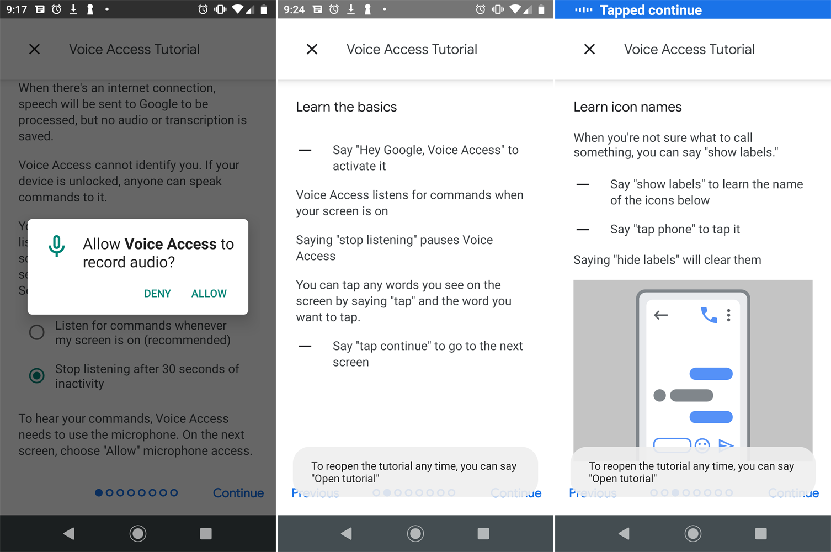Tap 'Say "tap phone" to tap it' text

[x=675, y=229]
